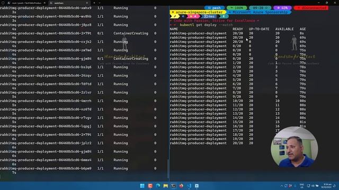Click the network icon in the system tray

[309, 186]
